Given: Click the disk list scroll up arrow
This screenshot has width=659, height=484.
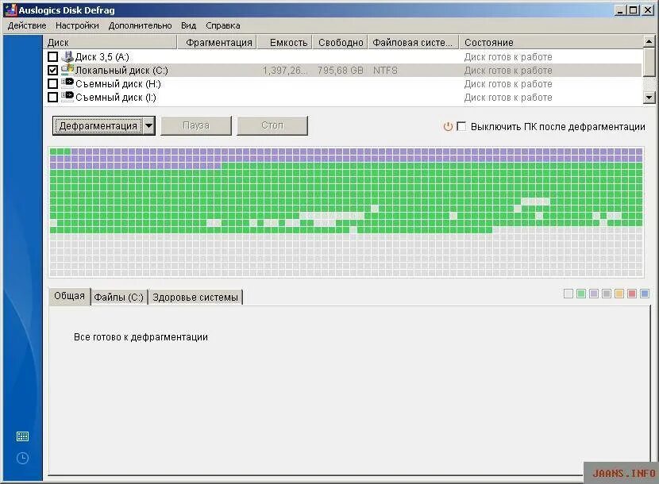Looking at the screenshot, I should [x=649, y=41].
